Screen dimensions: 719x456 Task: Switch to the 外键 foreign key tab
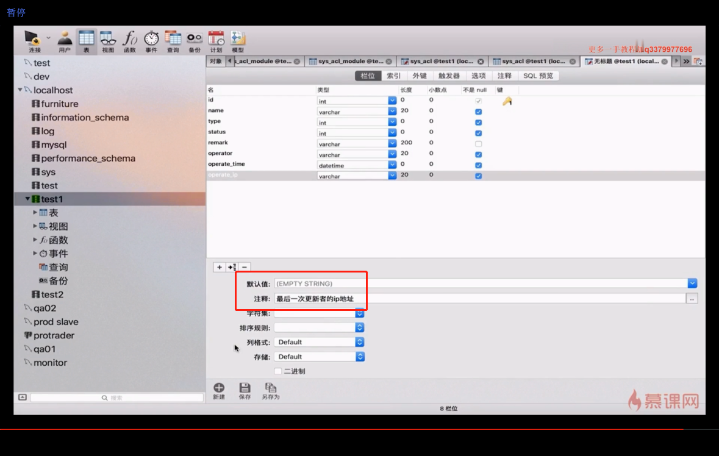[x=420, y=76]
